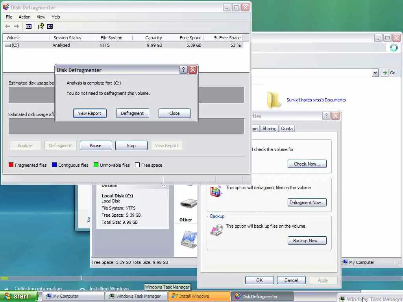Click the Stop button
The image size is (403, 302).
131,145
